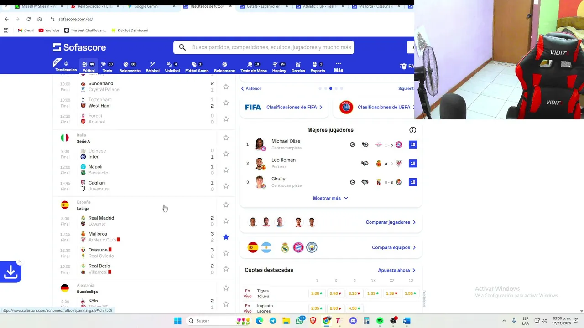Open the Gmail bookmark
Screen dimensions: 584x328
tap(26, 30)
